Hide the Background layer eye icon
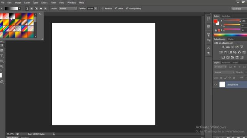Viewport: 247px width, 138px height. (x=215, y=85)
